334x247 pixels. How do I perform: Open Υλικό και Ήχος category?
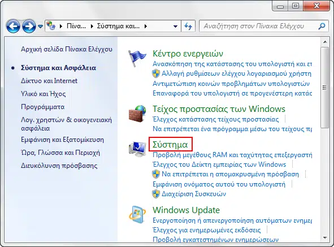click(44, 94)
